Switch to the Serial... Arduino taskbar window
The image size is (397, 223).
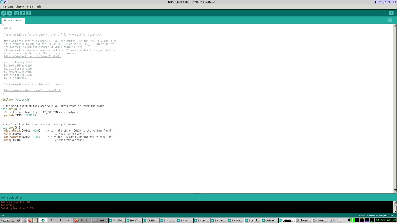(x=252, y=221)
